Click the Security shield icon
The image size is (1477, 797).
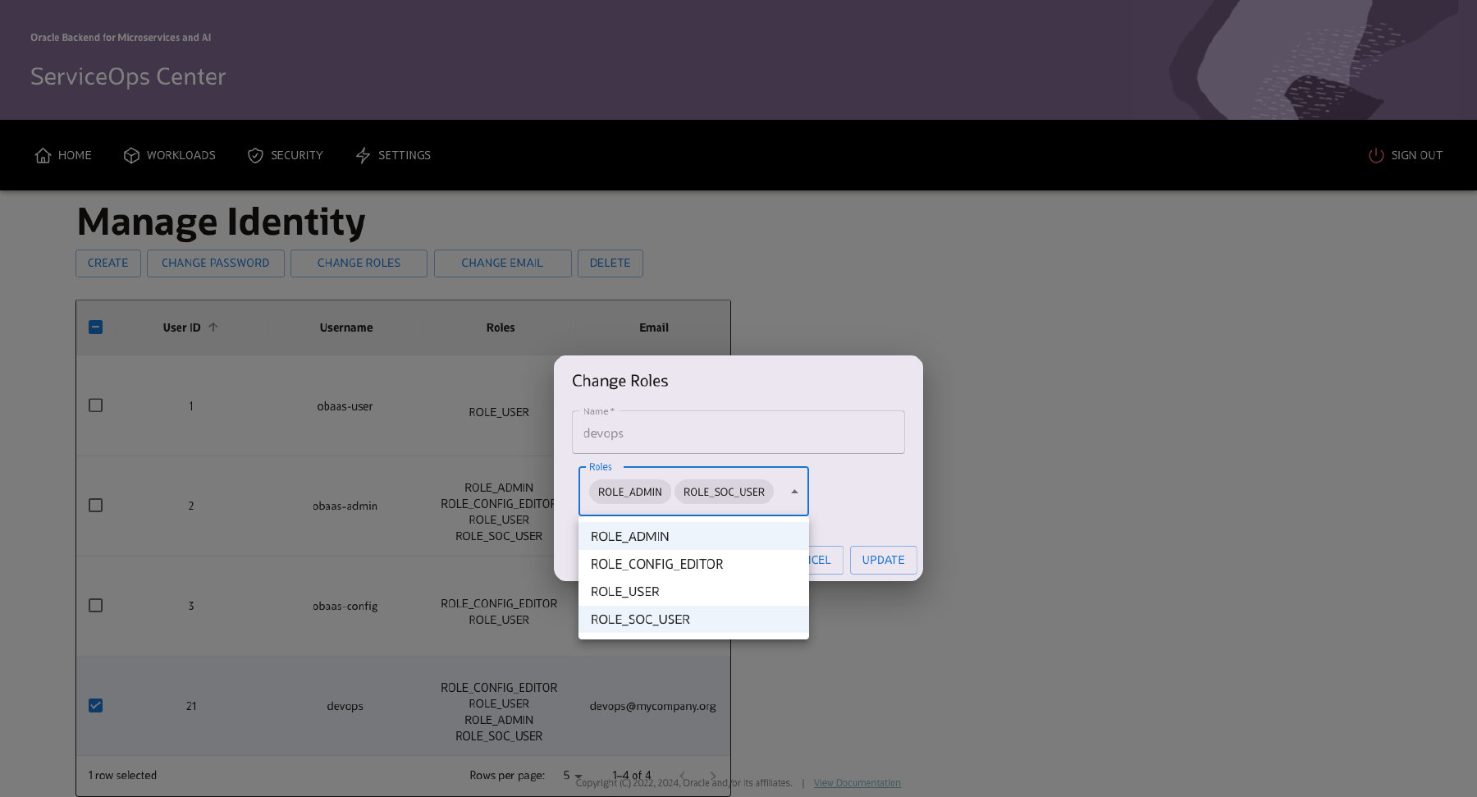coord(255,156)
